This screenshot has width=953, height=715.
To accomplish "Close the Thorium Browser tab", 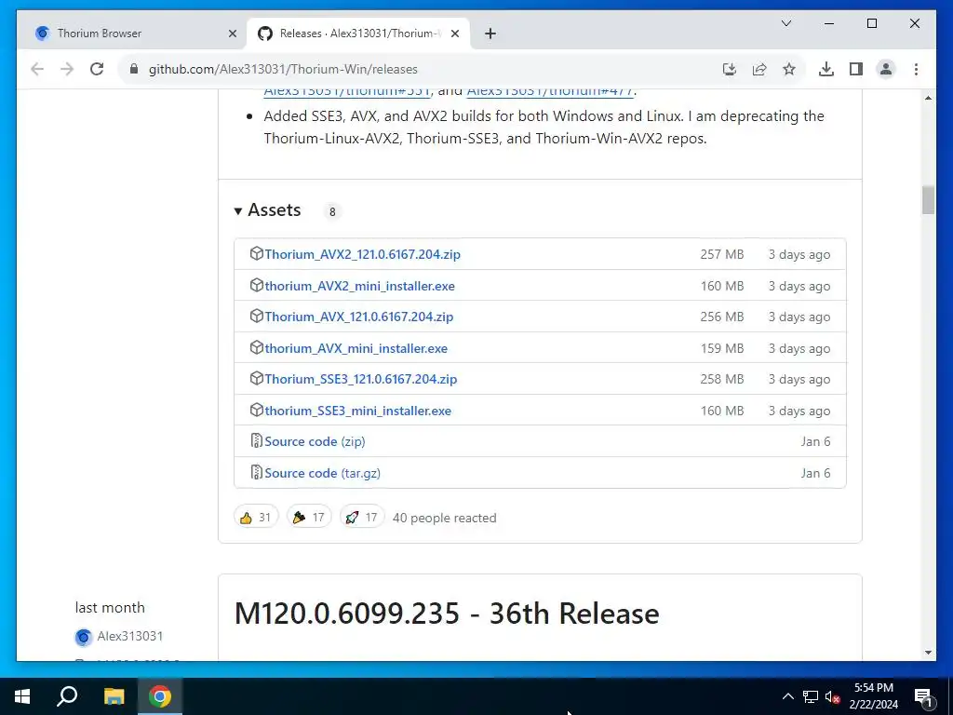I will 232,34.
